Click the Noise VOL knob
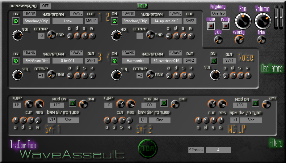Screen dimensions: 286x163 (x=215, y=75)
